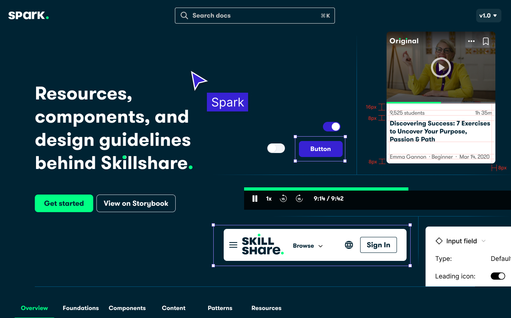Click the purple Button sample
Viewport: 511px width, 318px height.
(x=321, y=149)
